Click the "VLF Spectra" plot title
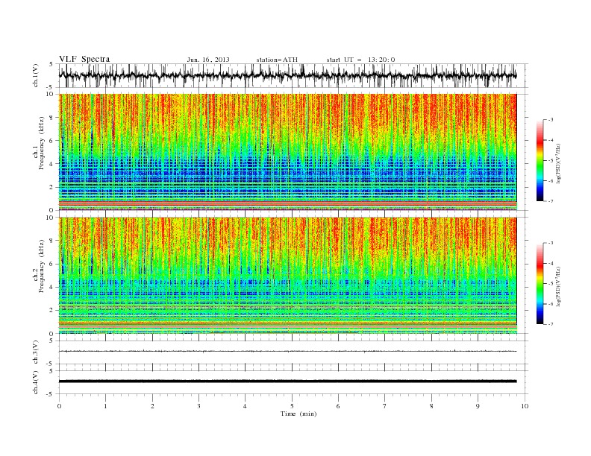The image size is (591, 456). [x=84, y=59]
